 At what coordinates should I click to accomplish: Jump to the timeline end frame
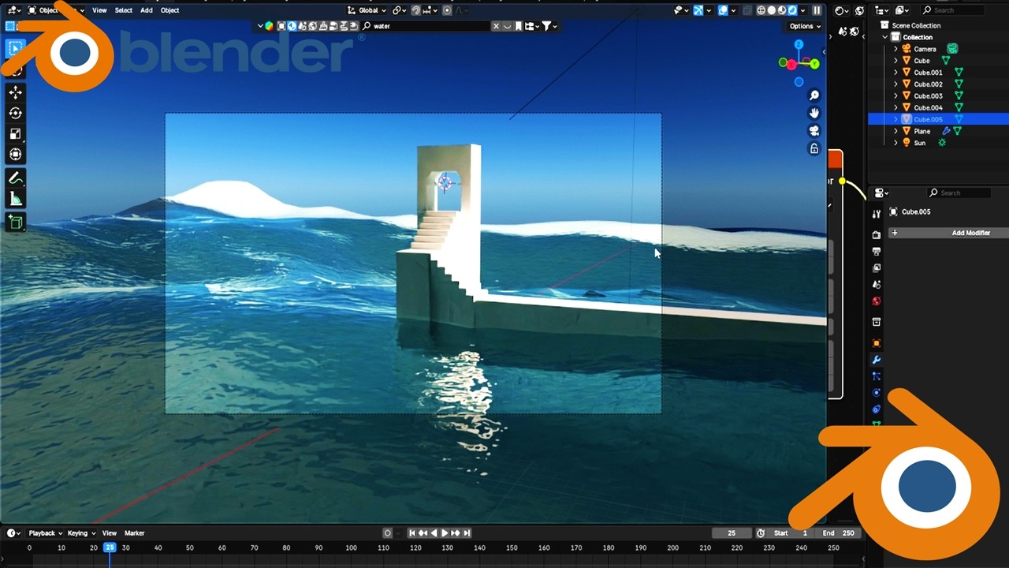467,533
